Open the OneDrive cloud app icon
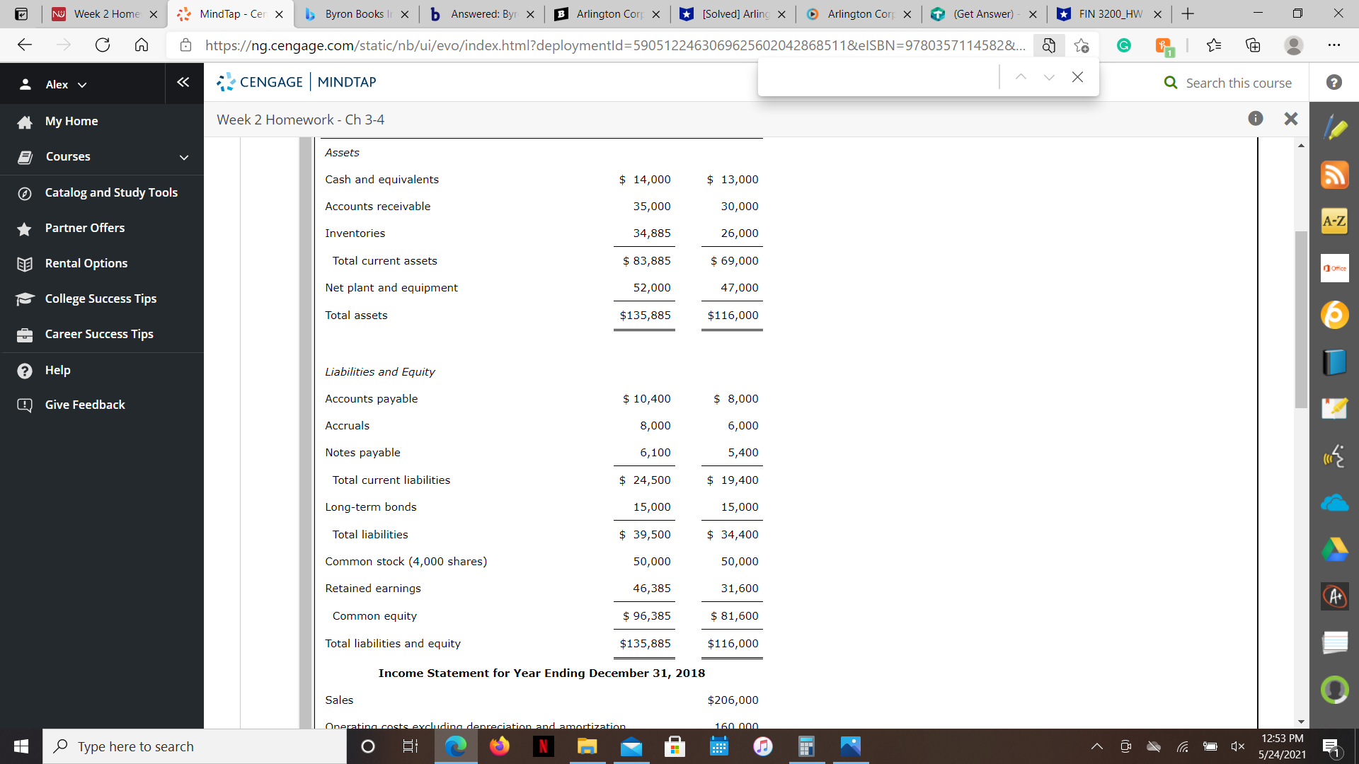This screenshot has width=1359, height=764. click(1335, 503)
